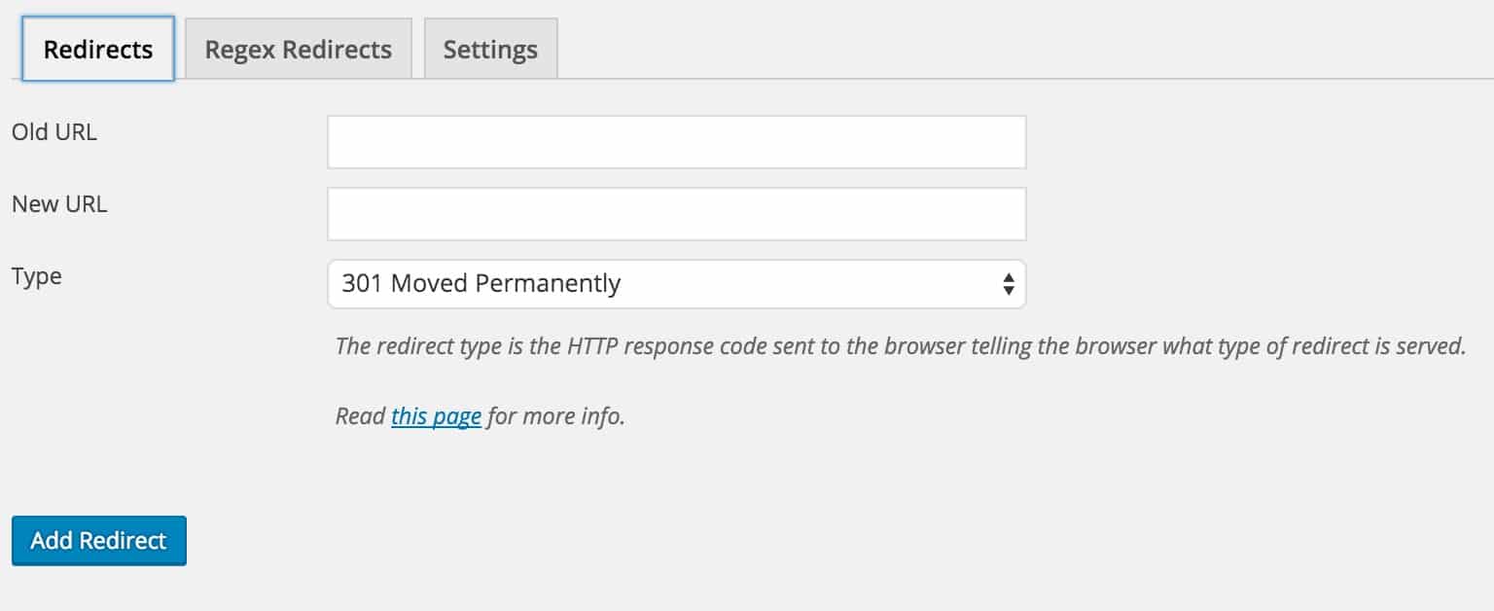Click the "for more info" text
Viewport: 1494px width, 611px height.
click(x=555, y=416)
